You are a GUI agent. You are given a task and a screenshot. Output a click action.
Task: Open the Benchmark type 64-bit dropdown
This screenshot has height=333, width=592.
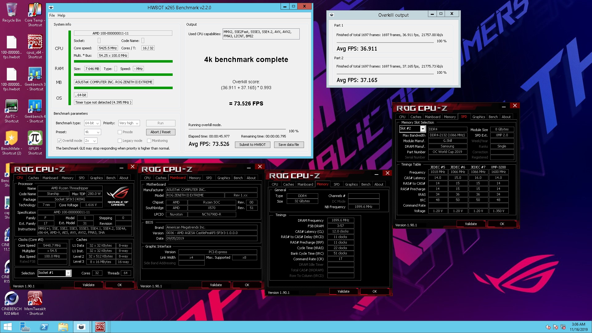pyautogui.click(x=92, y=123)
